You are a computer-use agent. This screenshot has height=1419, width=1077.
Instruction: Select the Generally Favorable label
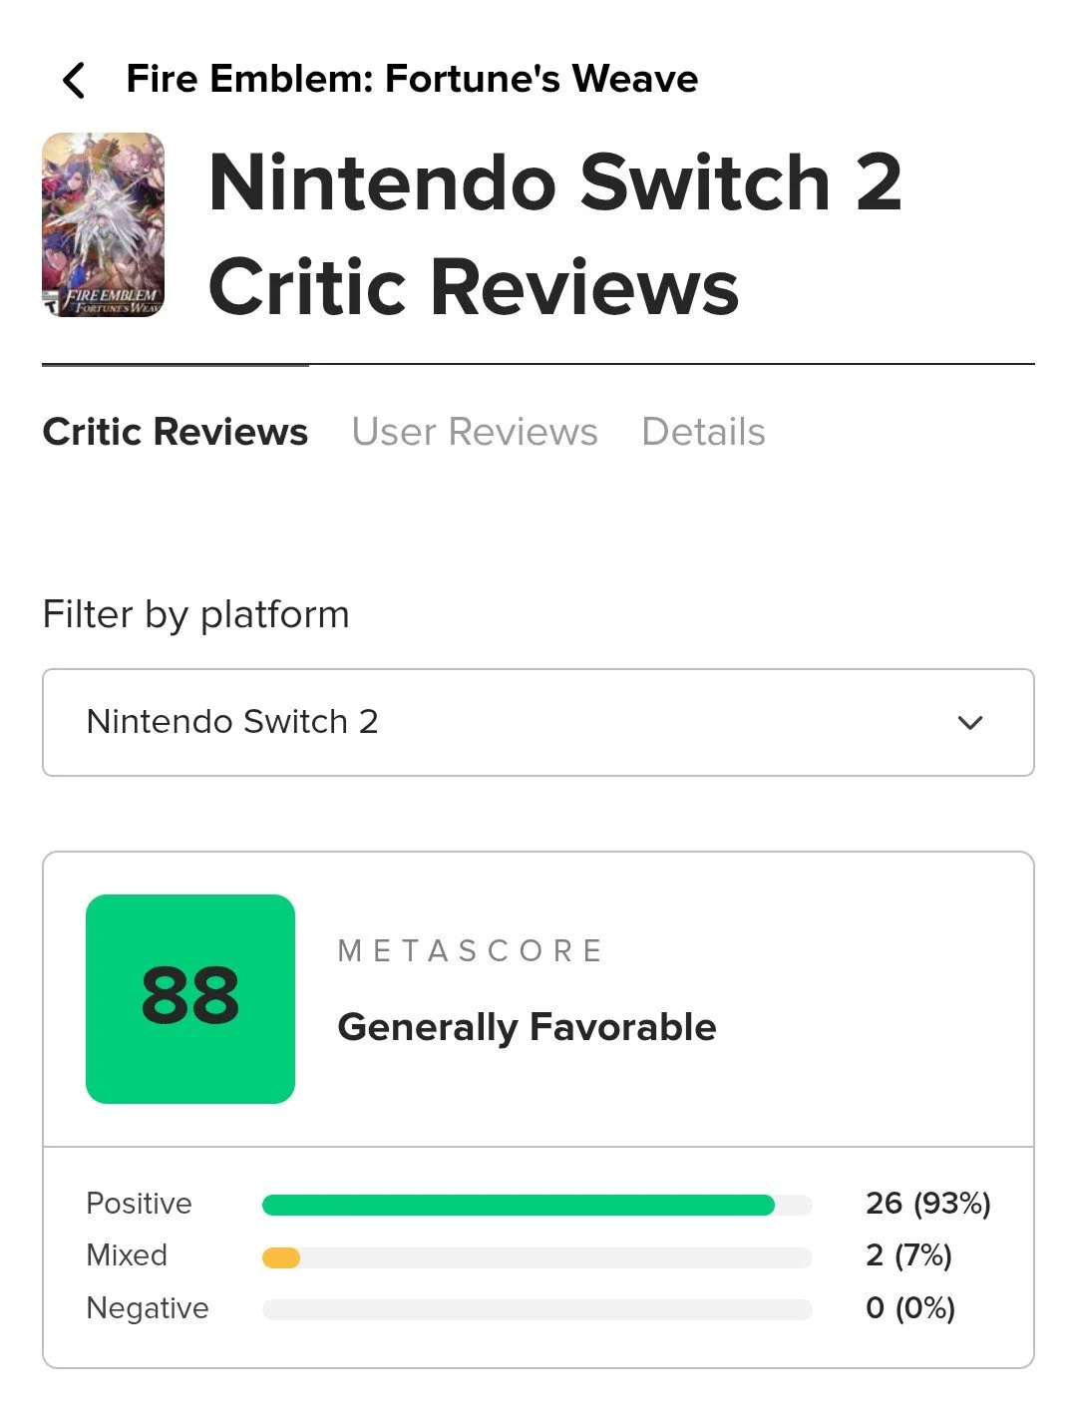point(527,1027)
